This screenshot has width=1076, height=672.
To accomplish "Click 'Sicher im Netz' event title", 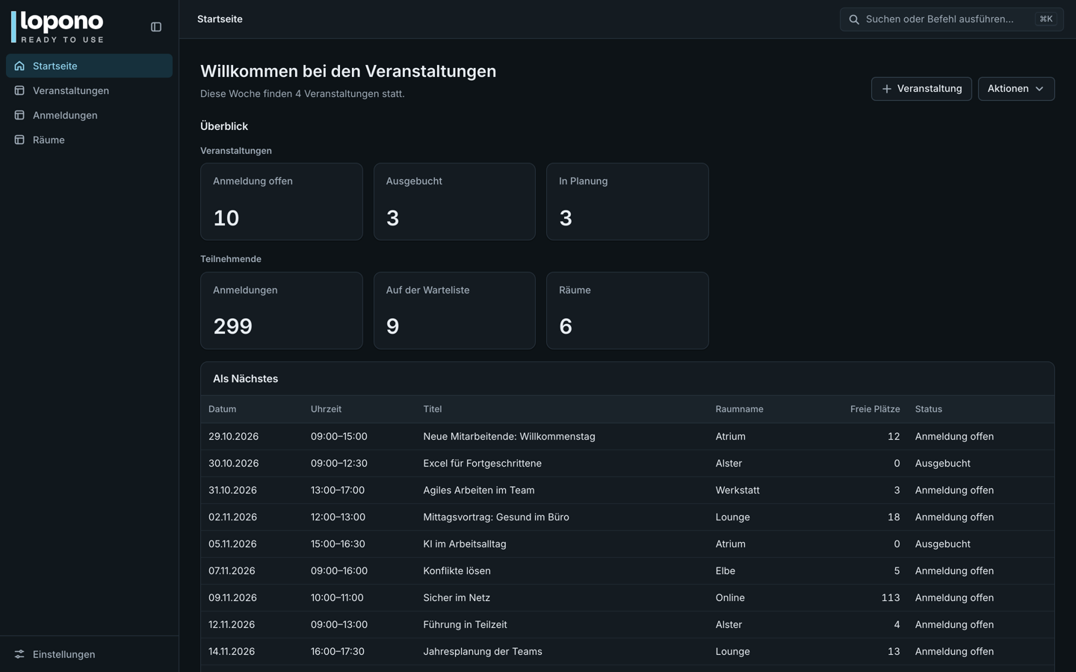I will (x=457, y=598).
